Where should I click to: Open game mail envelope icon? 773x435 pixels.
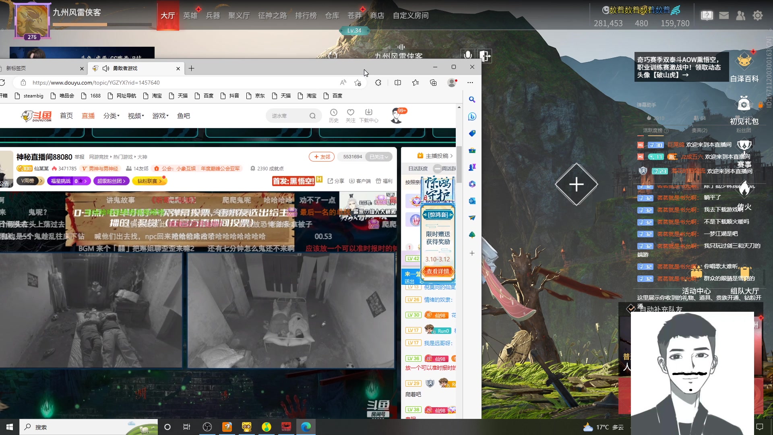coord(724,16)
